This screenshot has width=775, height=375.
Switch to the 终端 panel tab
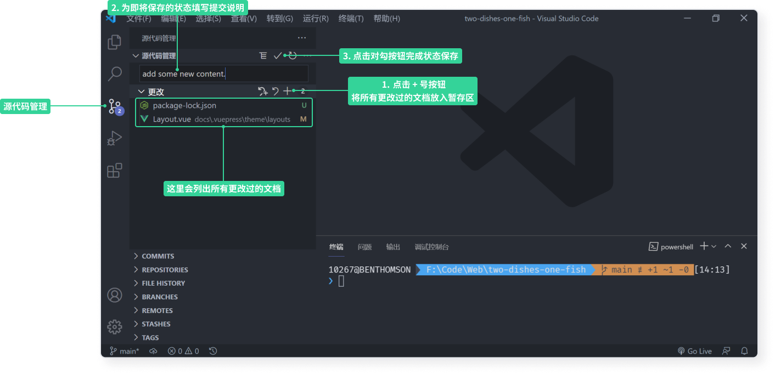(336, 247)
